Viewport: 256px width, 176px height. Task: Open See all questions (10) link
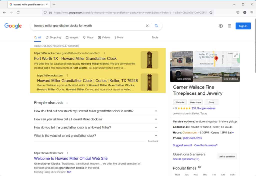[186, 159]
